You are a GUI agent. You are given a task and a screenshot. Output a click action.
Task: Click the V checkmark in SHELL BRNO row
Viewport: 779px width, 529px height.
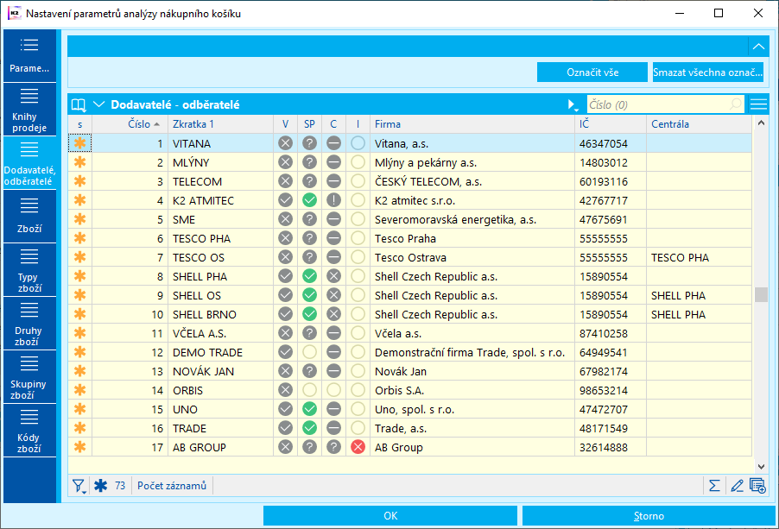point(285,314)
